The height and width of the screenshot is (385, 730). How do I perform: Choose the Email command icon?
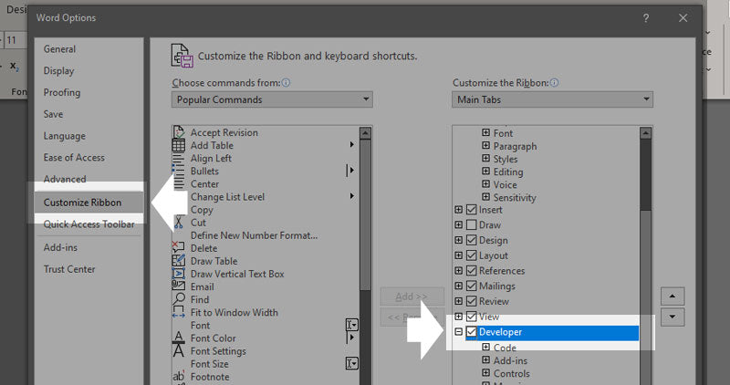(179, 286)
